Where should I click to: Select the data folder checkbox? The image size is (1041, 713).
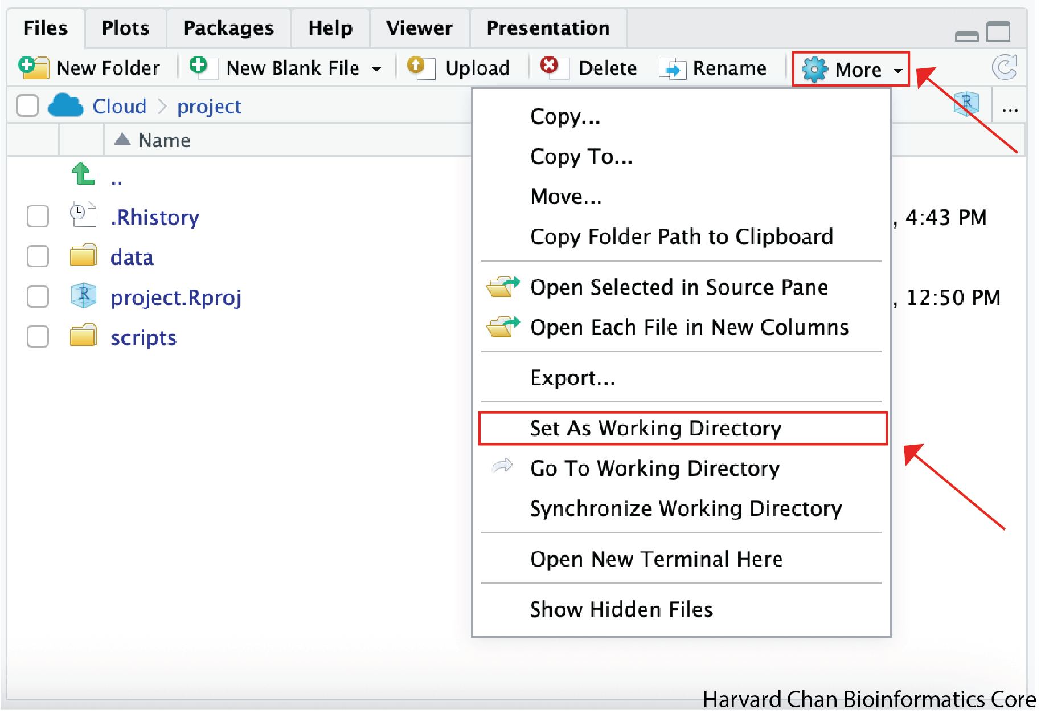click(38, 256)
